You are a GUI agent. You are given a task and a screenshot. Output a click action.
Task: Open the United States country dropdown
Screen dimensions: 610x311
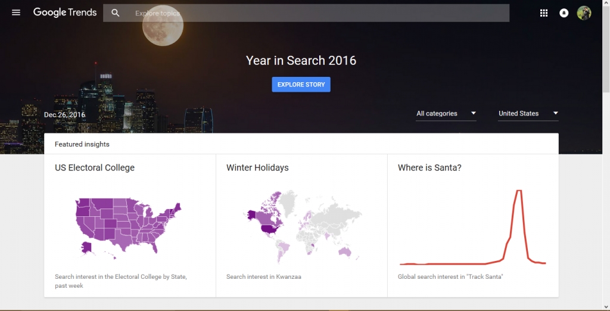pos(528,114)
